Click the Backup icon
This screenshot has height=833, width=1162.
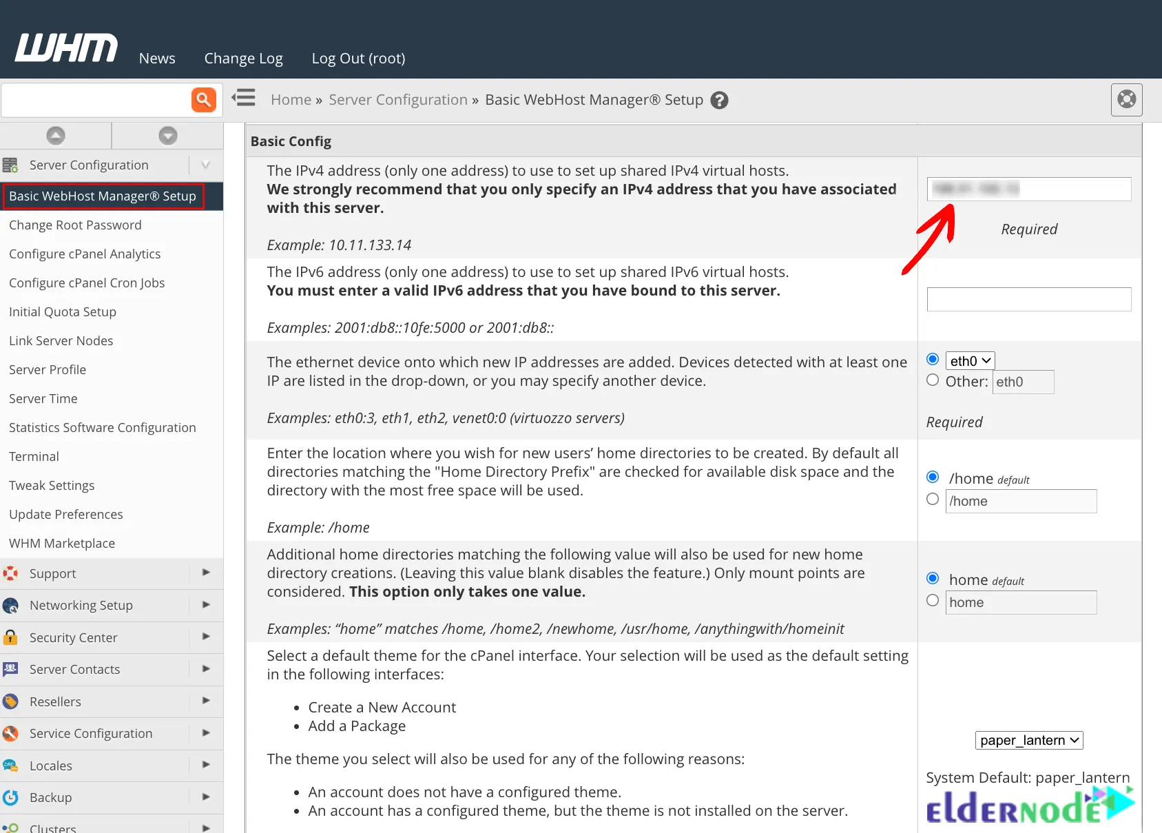pos(10,797)
